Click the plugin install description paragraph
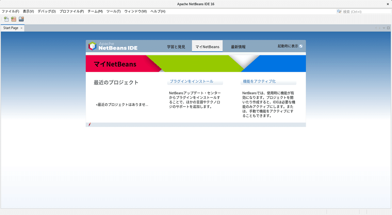 click(195, 100)
